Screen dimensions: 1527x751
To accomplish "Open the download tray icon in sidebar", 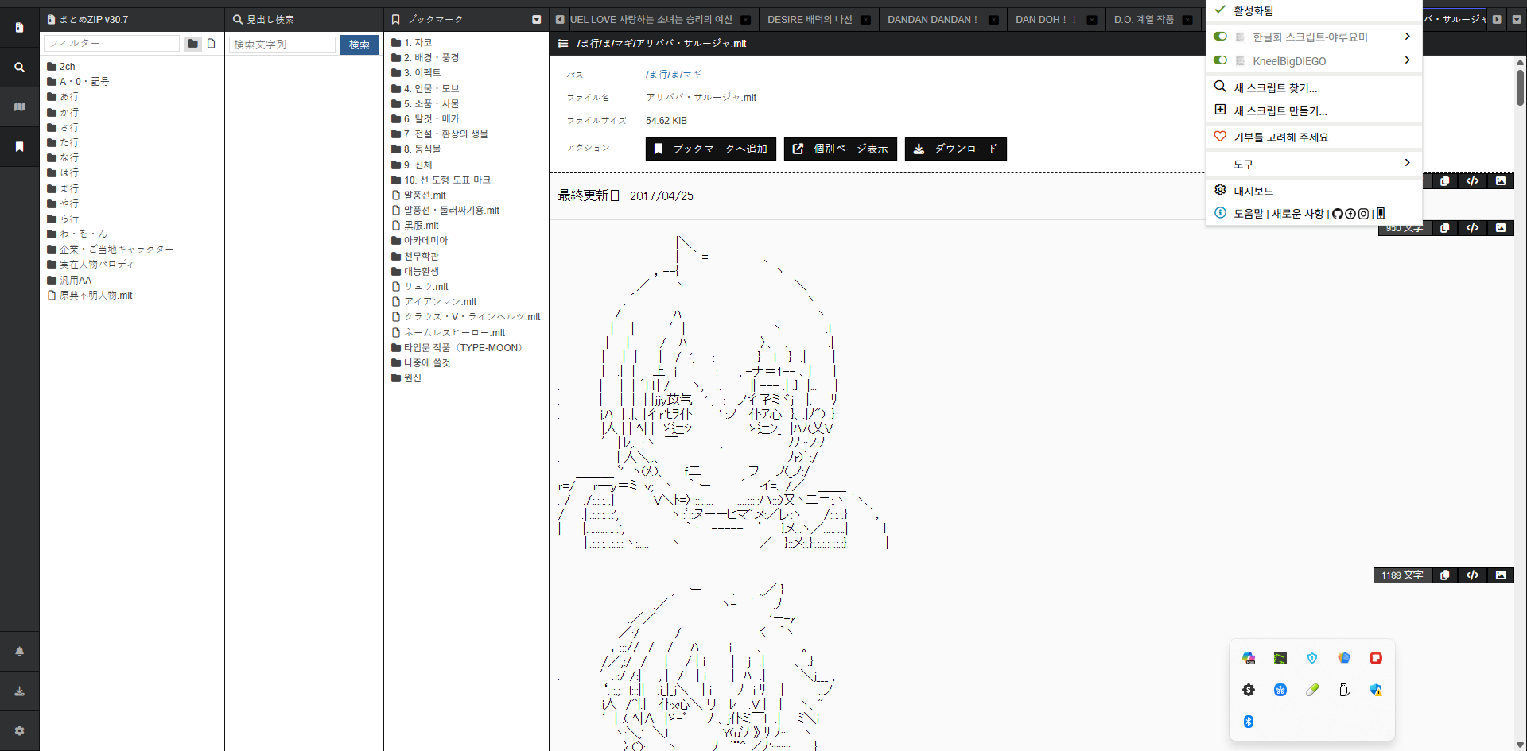I will click(x=19, y=691).
